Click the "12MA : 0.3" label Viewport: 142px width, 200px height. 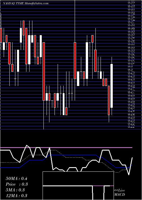pos(16,196)
